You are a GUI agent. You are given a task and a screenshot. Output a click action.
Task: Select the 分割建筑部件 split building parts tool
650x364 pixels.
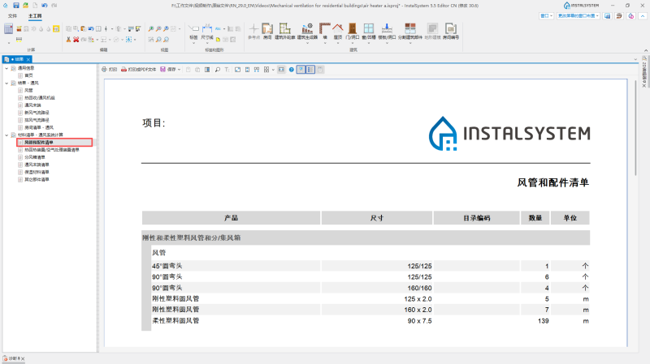410,31
